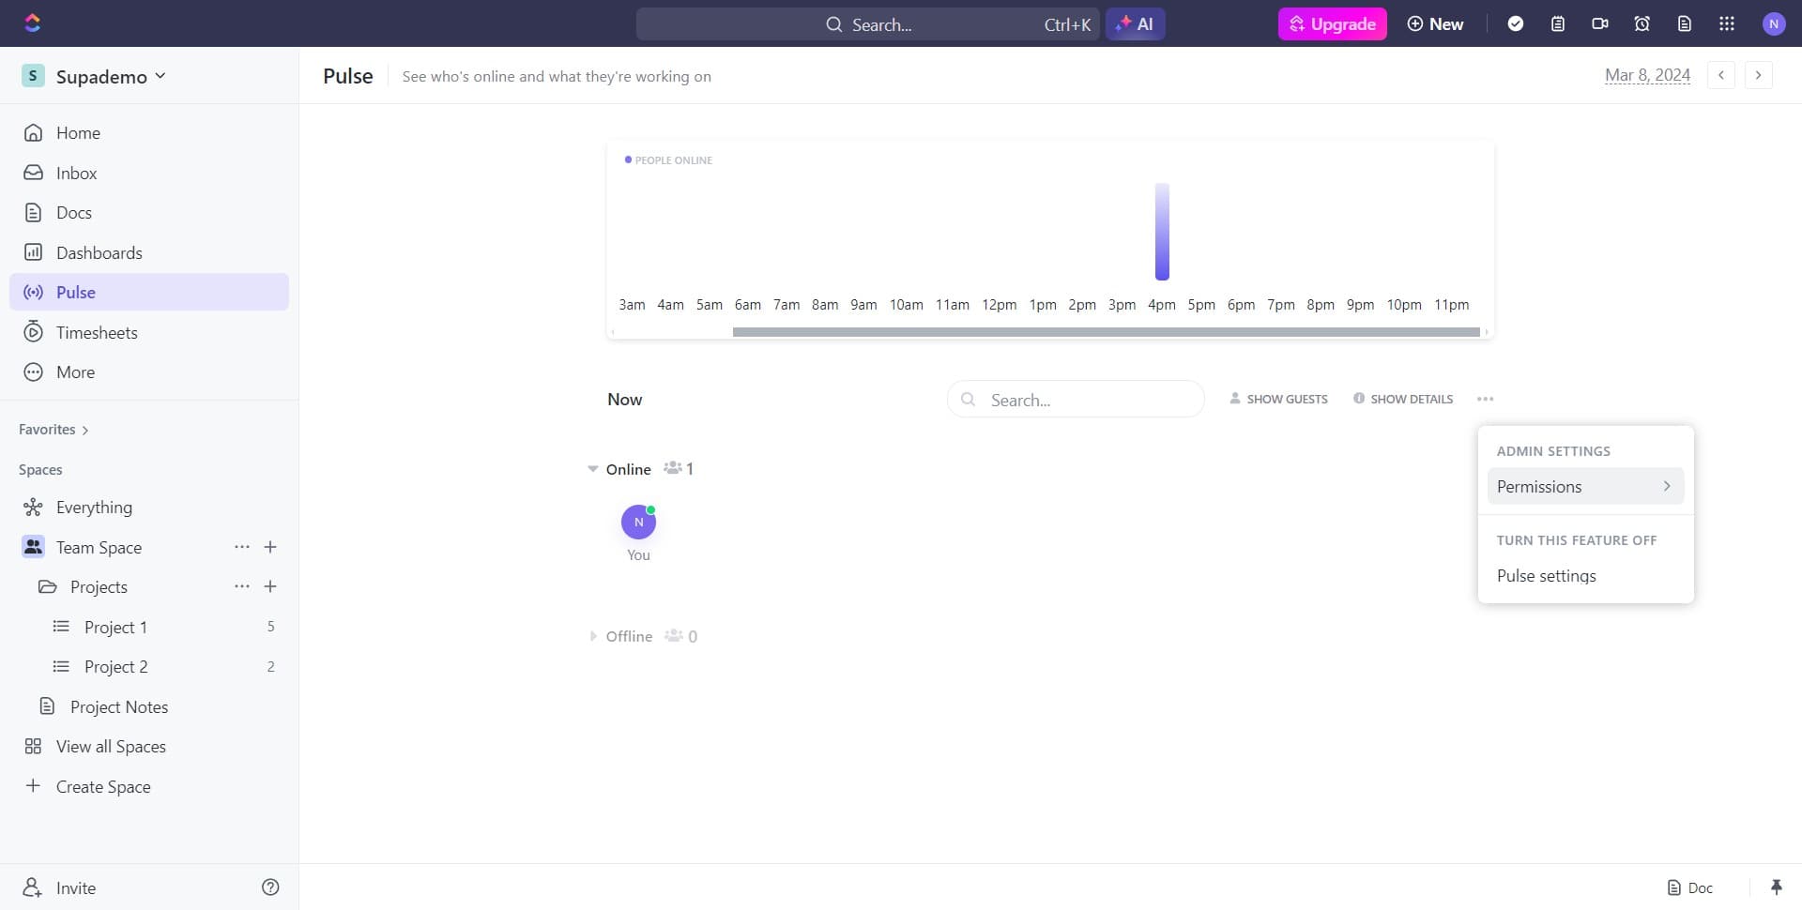Open the tasks checkmark icon
The image size is (1802, 910).
point(1516,23)
